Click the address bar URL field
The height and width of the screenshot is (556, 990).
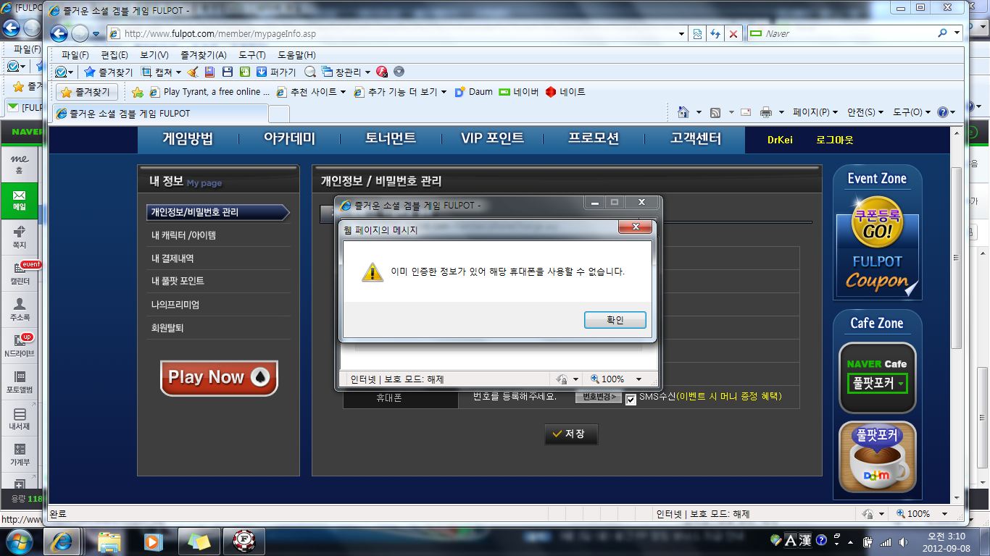click(391, 33)
